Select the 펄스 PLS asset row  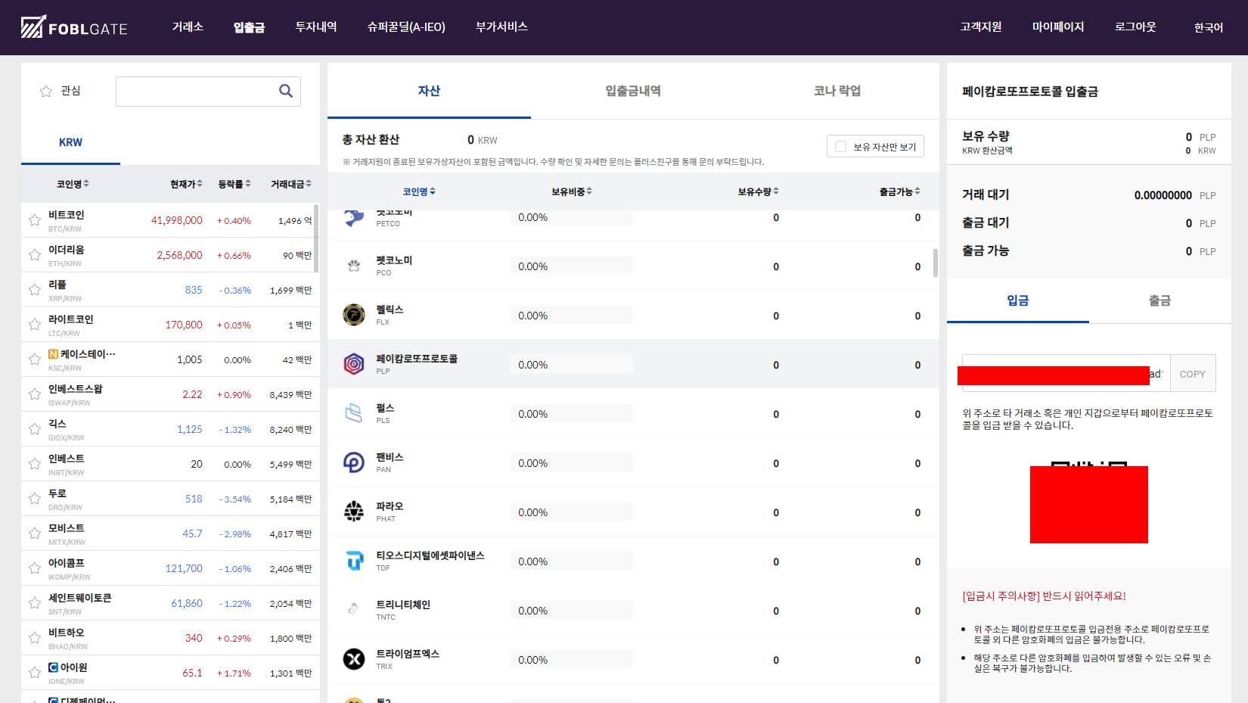pos(633,414)
